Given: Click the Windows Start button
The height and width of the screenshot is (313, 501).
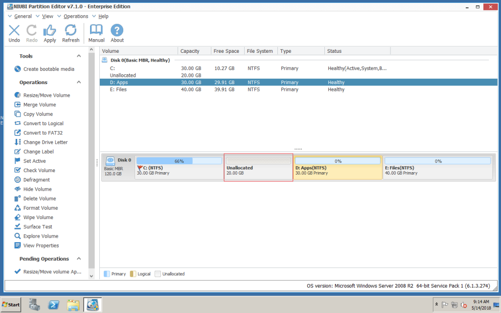Looking at the screenshot, I should pos(10,304).
